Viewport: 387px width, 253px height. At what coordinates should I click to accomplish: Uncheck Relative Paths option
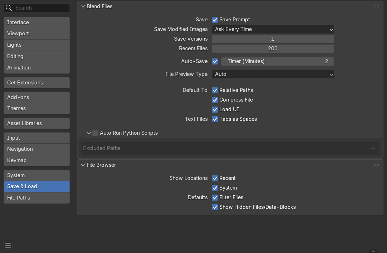coord(215,90)
